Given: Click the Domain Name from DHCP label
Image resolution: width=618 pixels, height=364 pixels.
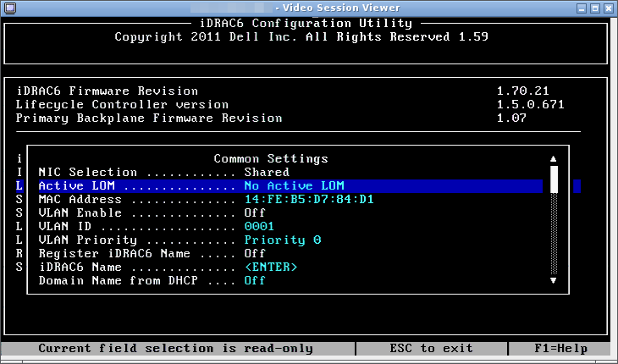Looking at the screenshot, I should (x=118, y=280).
